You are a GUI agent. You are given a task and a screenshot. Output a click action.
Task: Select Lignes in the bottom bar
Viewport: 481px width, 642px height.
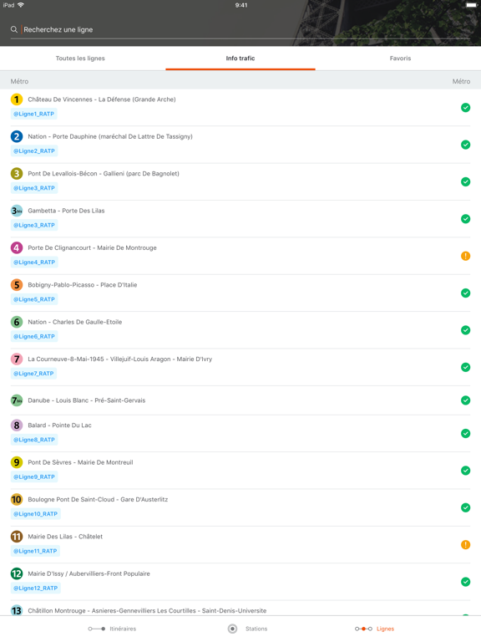click(x=374, y=629)
